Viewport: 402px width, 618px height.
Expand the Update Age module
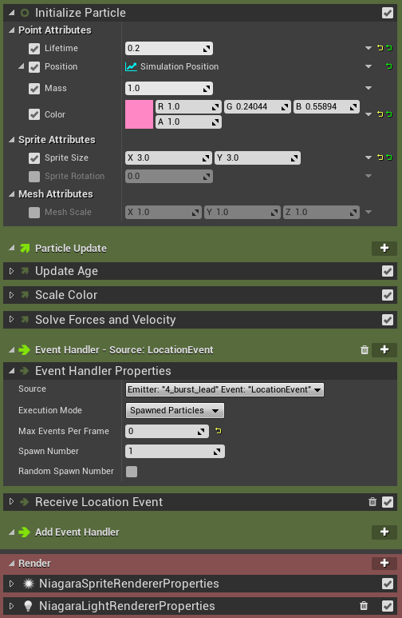tap(11, 271)
